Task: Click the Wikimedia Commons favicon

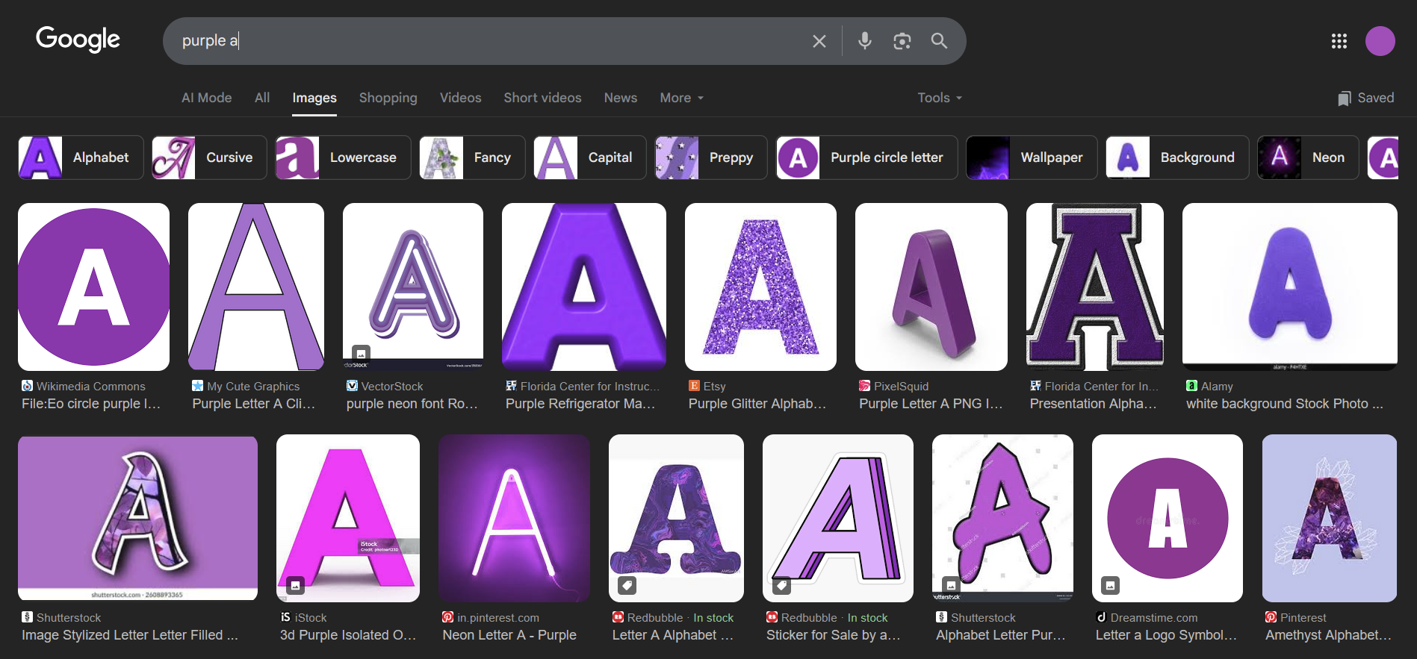Action: click(x=28, y=386)
